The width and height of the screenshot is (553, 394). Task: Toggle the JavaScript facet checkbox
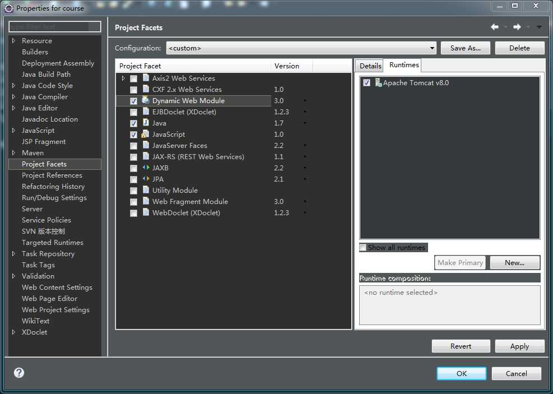point(133,135)
